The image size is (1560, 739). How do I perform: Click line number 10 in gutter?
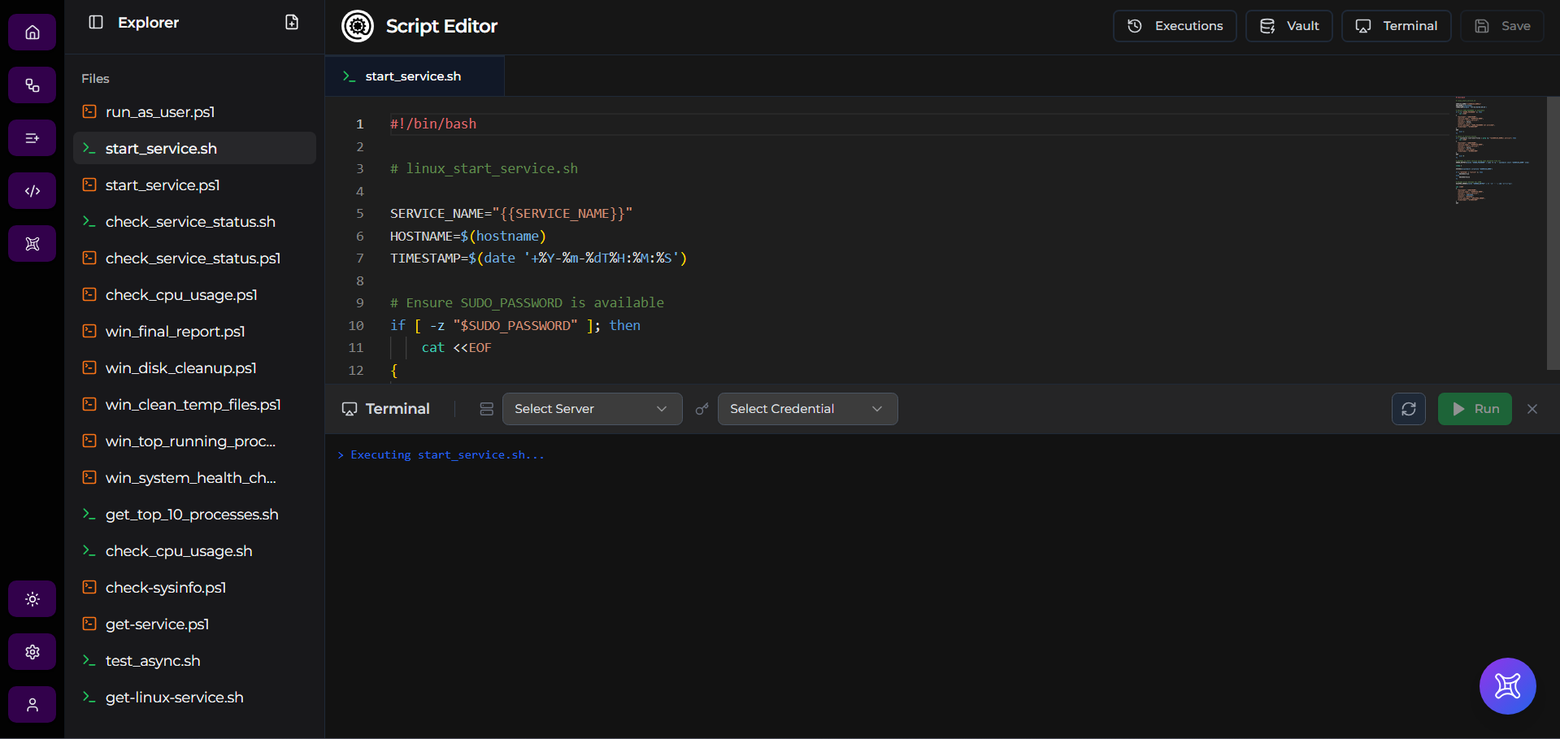point(356,325)
